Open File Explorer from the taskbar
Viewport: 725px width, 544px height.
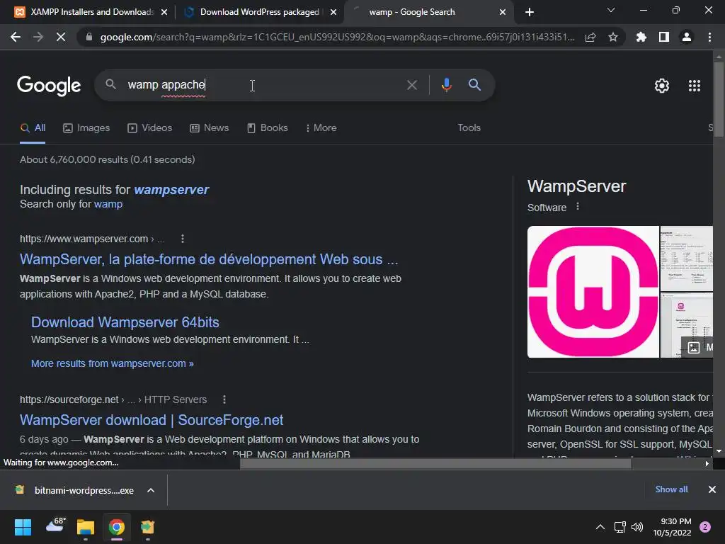pyautogui.click(x=86, y=527)
